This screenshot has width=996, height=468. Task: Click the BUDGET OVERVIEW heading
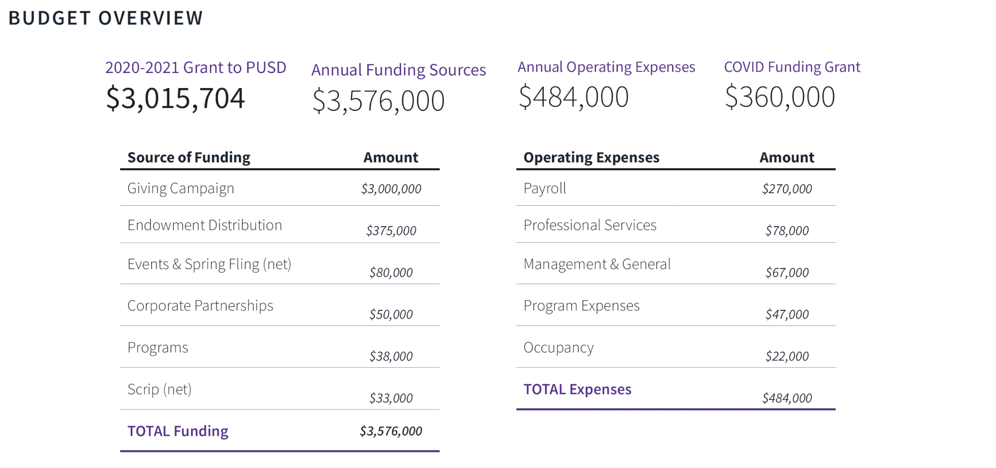tap(106, 18)
